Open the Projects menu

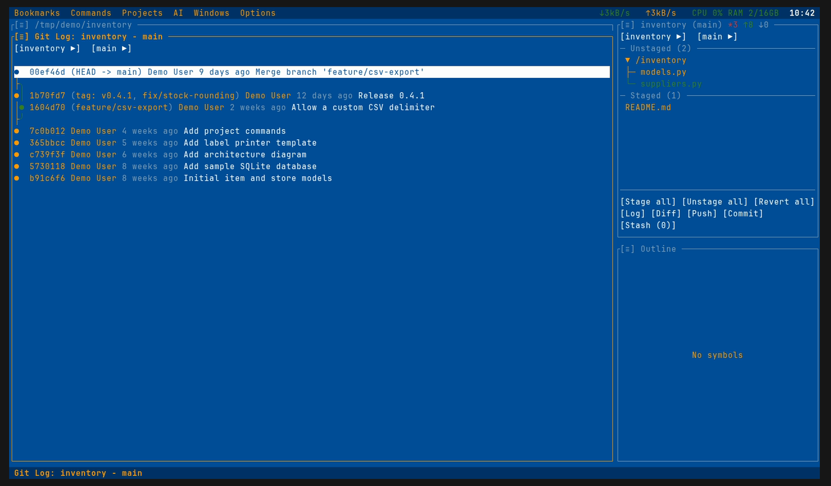(x=142, y=13)
